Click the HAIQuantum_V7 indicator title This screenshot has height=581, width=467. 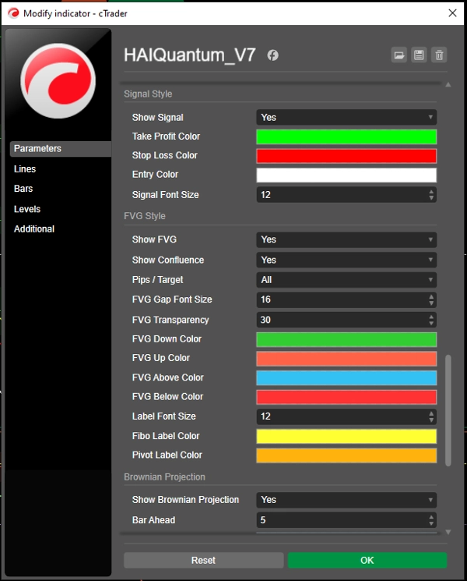pyautogui.click(x=190, y=55)
